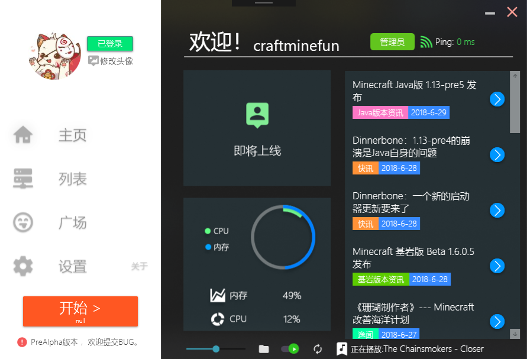This screenshot has height=359, width=527.
Task: Click the news scrollbar up arrow
Action: point(515,76)
